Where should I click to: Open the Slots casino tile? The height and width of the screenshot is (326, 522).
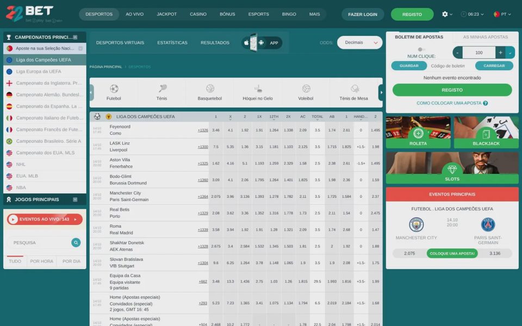point(452,168)
